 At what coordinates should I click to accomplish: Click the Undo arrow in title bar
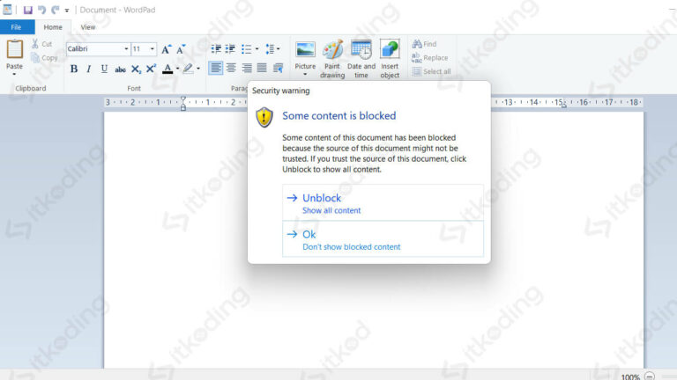(x=42, y=10)
